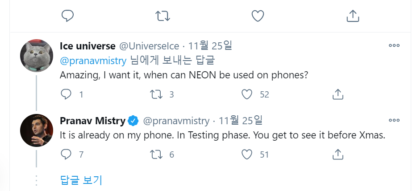The image size is (417, 191).
Task: Like the top tweet with the heart icon
Action: pos(258,16)
